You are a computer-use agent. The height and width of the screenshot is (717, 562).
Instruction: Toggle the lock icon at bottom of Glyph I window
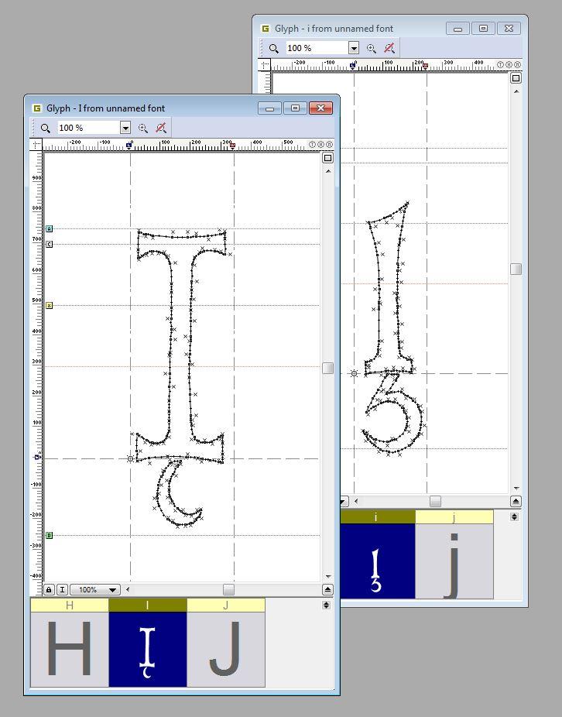point(49,589)
